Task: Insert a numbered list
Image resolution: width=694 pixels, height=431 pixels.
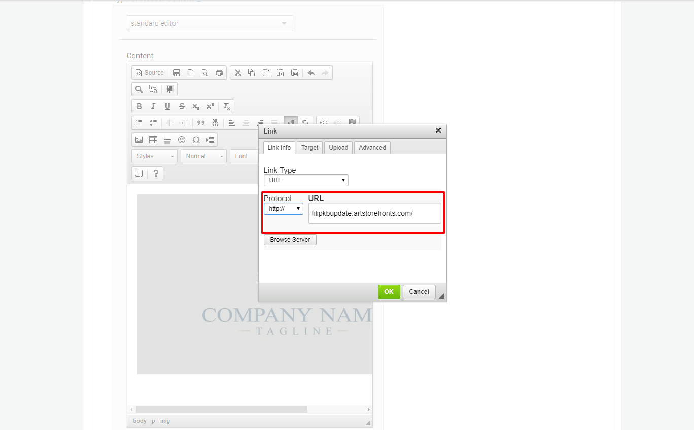Action: click(x=139, y=123)
